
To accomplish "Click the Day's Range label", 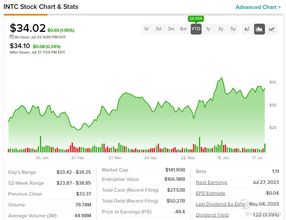I will click(22, 172).
